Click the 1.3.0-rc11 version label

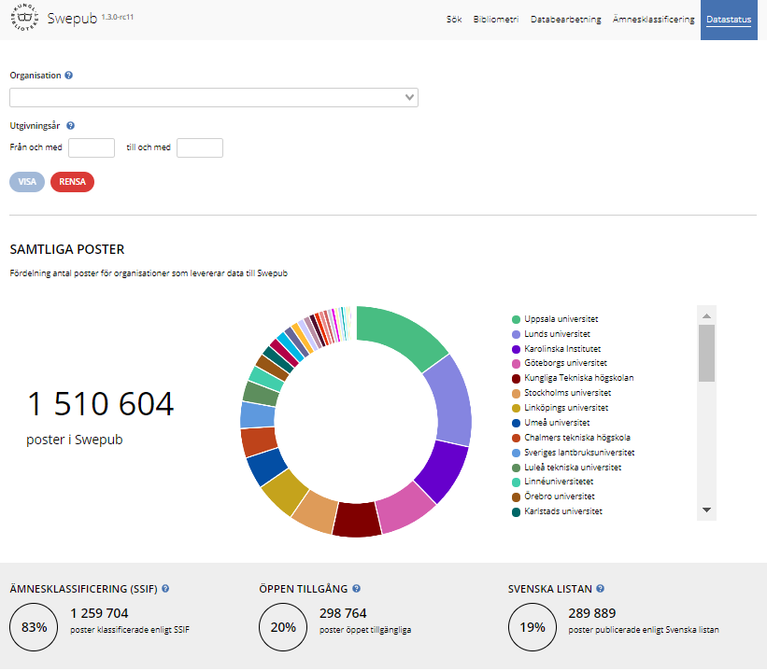118,17
